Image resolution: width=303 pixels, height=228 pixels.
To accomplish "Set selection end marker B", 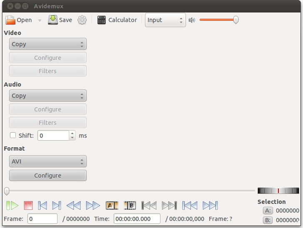I will tap(130, 206).
